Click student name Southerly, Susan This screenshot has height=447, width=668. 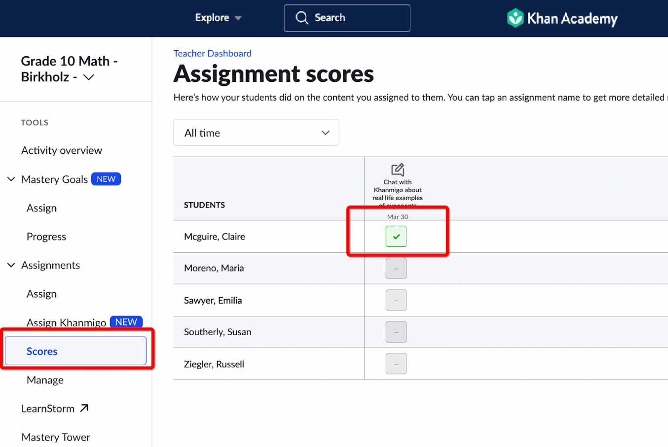point(218,332)
